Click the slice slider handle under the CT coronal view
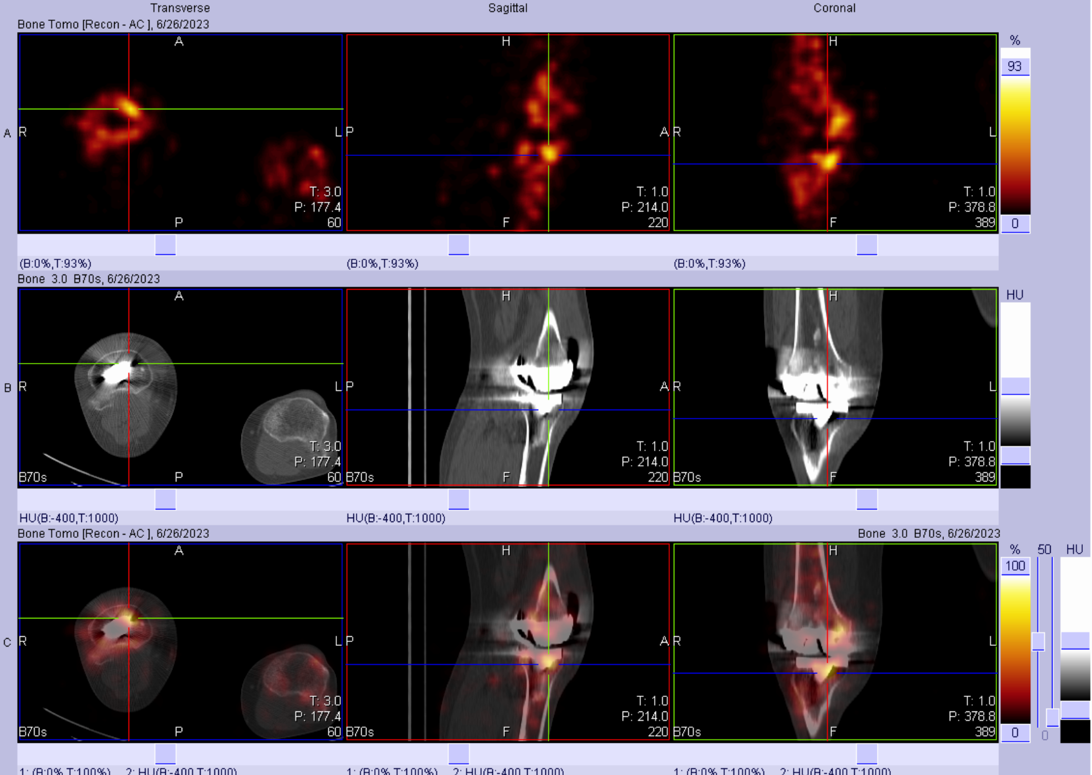The image size is (1092, 775). [867, 500]
